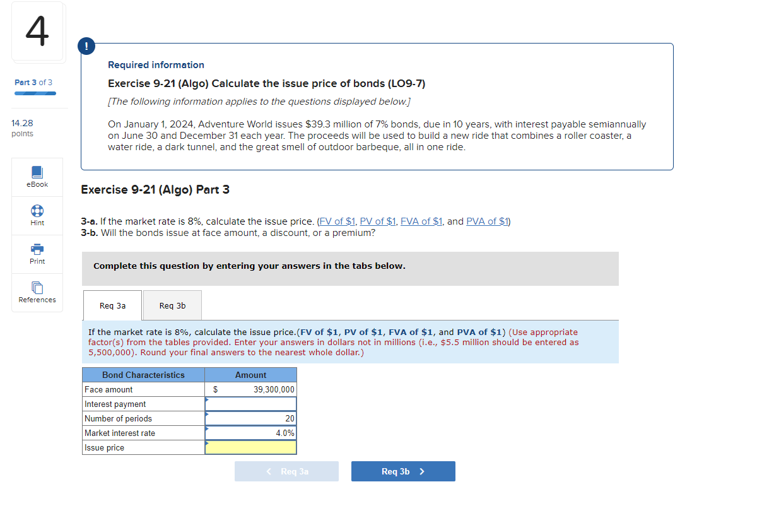Open the PV of $1 table link
This screenshot has height=506, width=774.
[377, 221]
